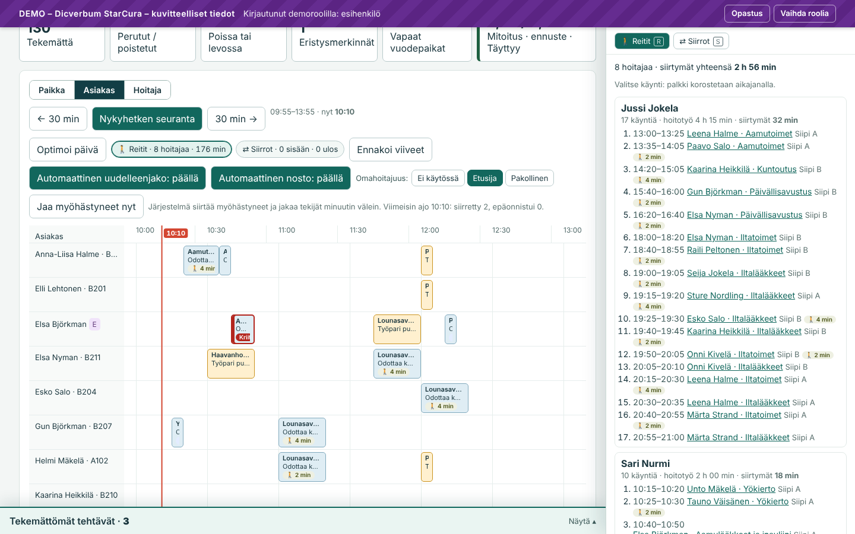Open Elsa Nyman's Haavanho… visit block

point(231,364)
